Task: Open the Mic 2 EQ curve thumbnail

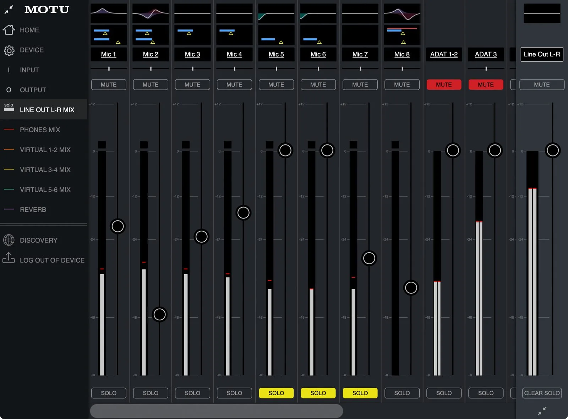Action: (151, 13)
